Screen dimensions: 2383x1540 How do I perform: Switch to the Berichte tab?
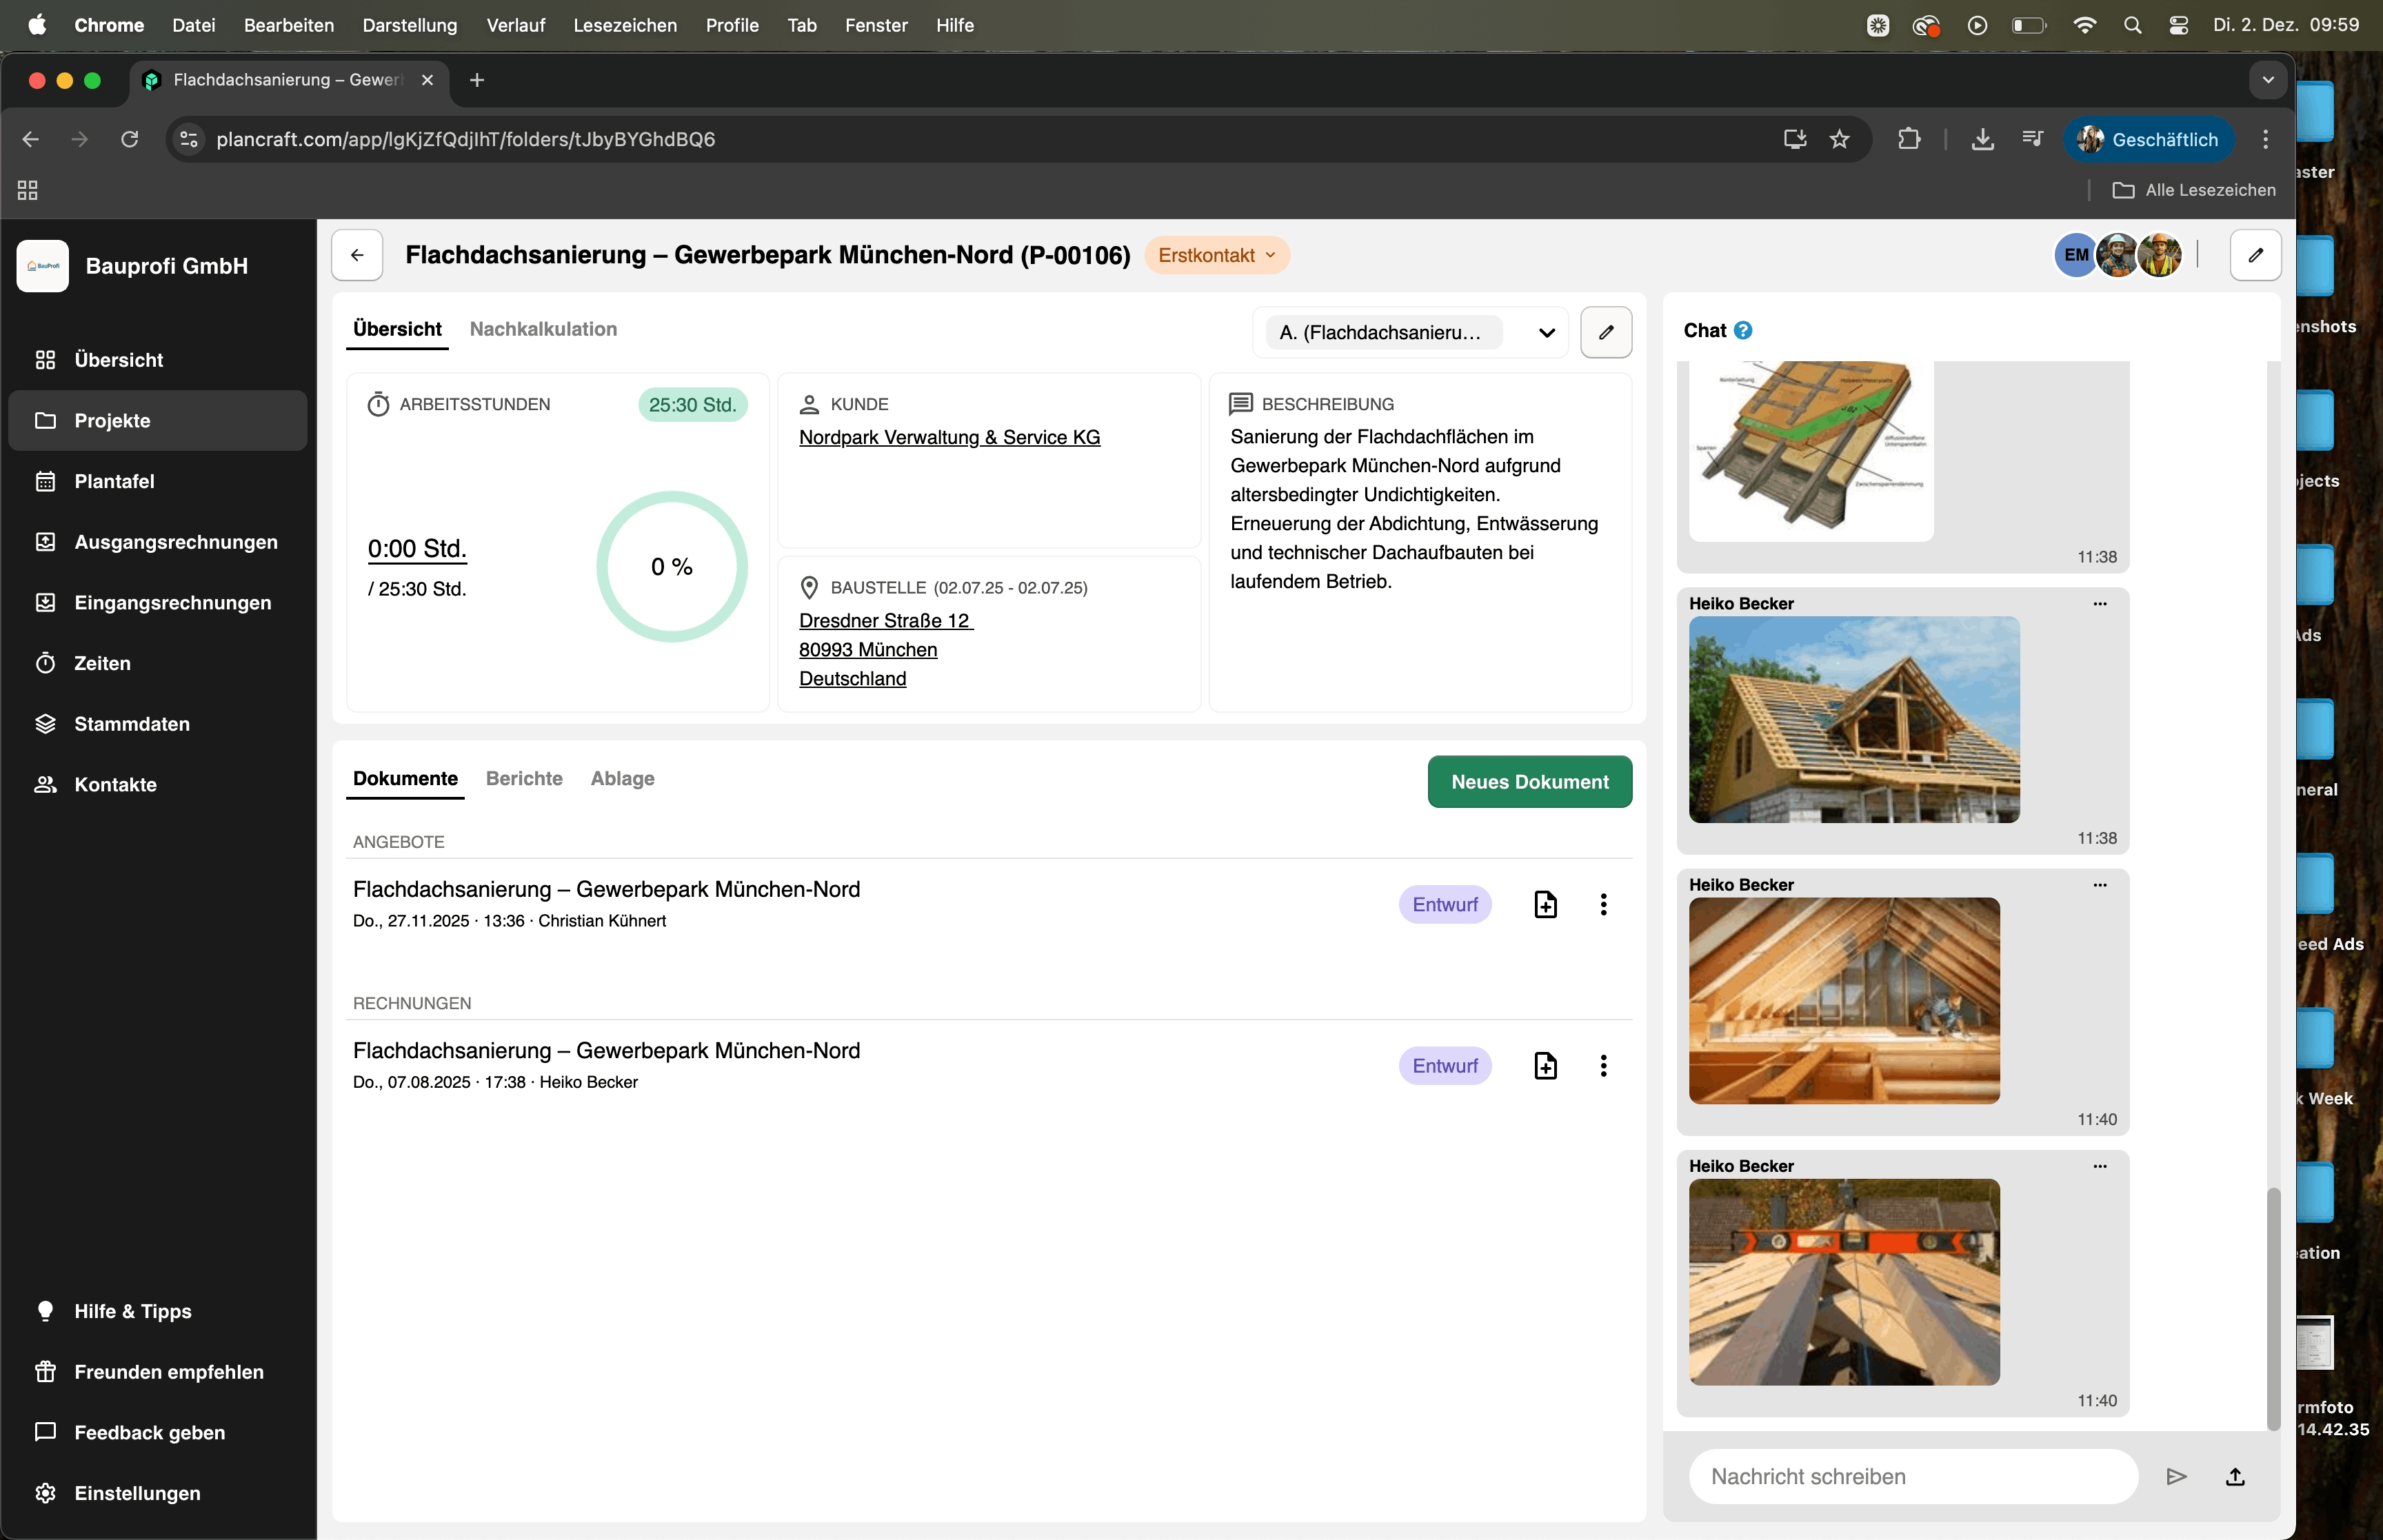pos(524,778)
